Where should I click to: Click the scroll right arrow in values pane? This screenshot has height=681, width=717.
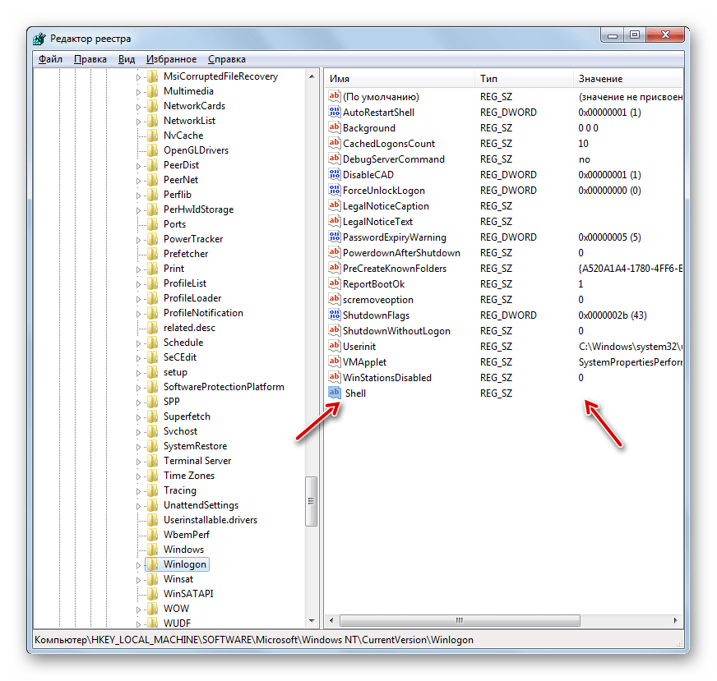point(675,620)
